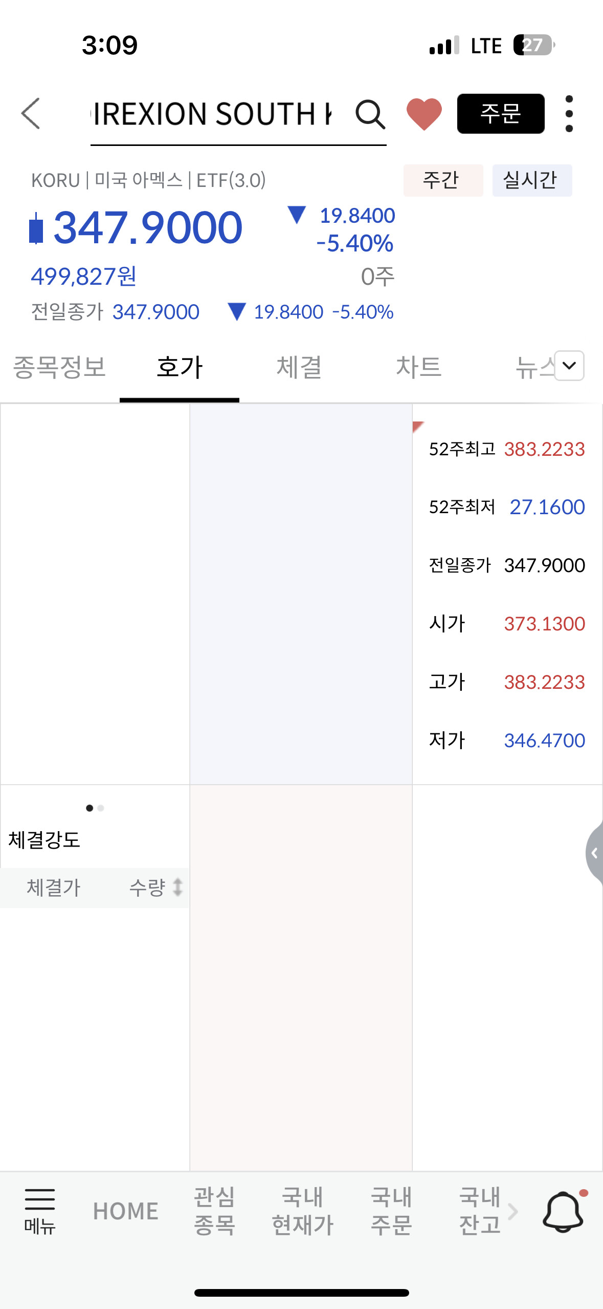Tap the IREXION SOUTH stock name field
The height and width of the screenshot is (1309, 603).
point(212,114)
